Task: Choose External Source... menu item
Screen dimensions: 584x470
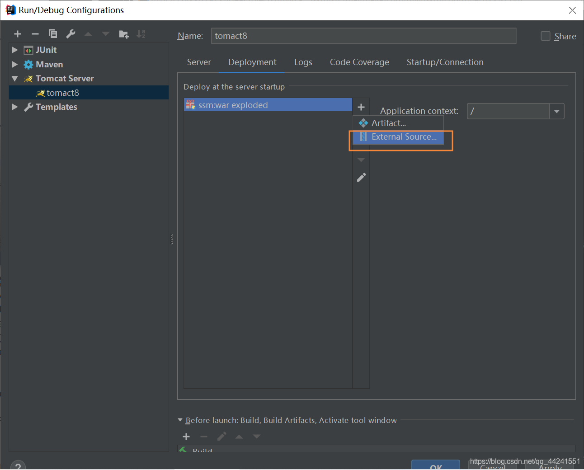Action: click(398, 137)
